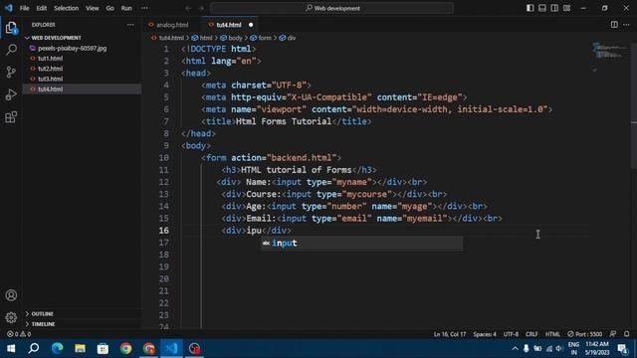Click the feedback icon in status bar
The height and width of the screenshot is (358, 637).
613,334
